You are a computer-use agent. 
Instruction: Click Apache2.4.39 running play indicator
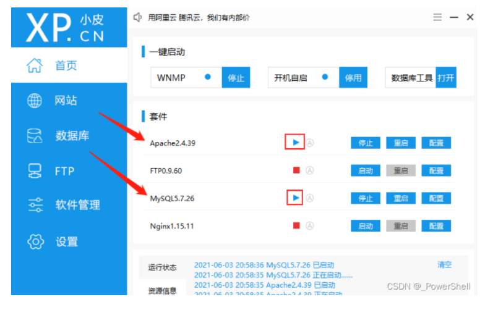pyautogui.click(x=296, y=142)
